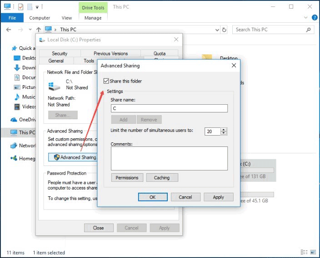Screen dimensions: 320x258
Task: Switch to the Security tab
Action: pyautogui.click(x=60, y=54)
